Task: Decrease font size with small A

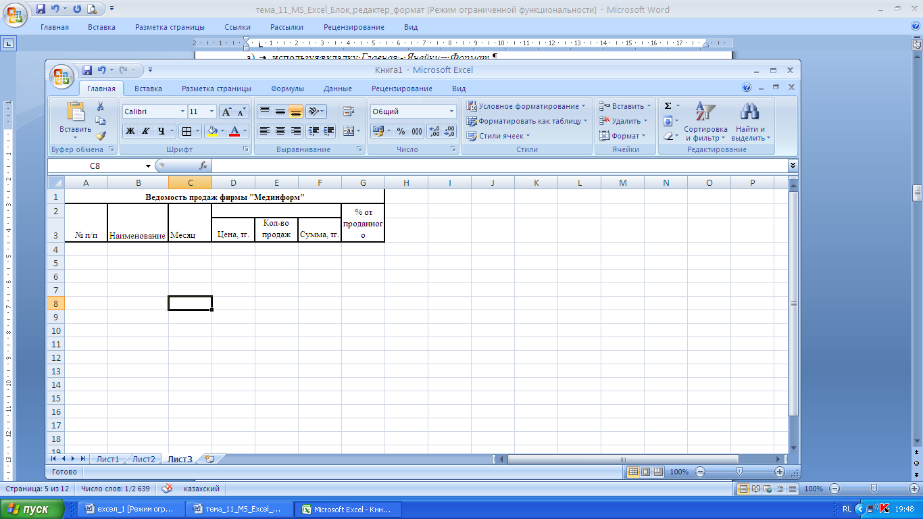Action: [242, 112]
